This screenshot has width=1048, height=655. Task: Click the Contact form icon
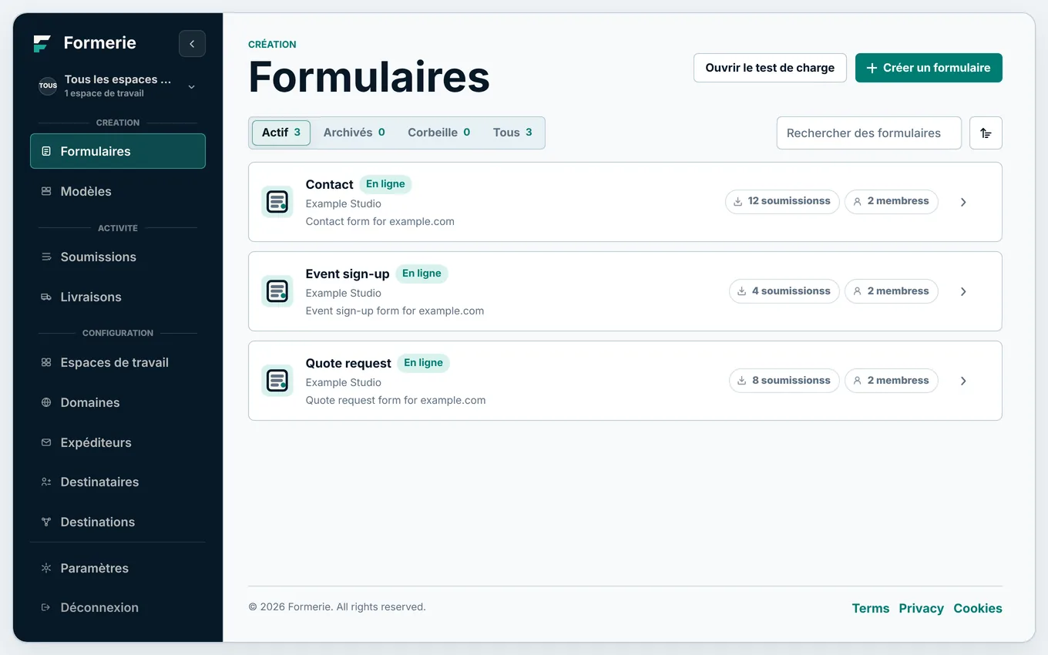277,202
